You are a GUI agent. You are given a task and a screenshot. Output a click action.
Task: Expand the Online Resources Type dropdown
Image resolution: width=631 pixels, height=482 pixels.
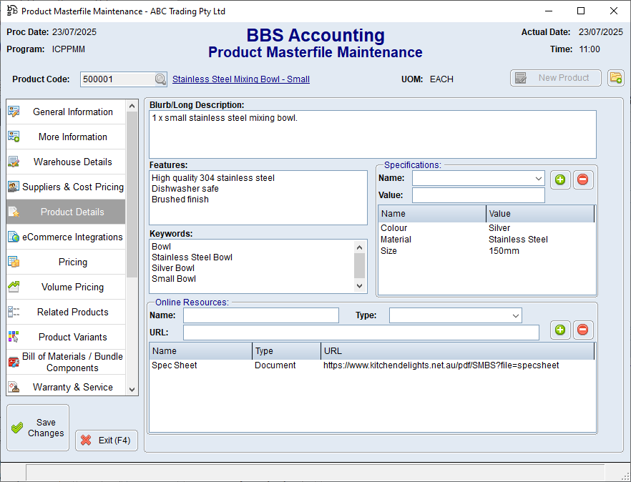point(515,315)
